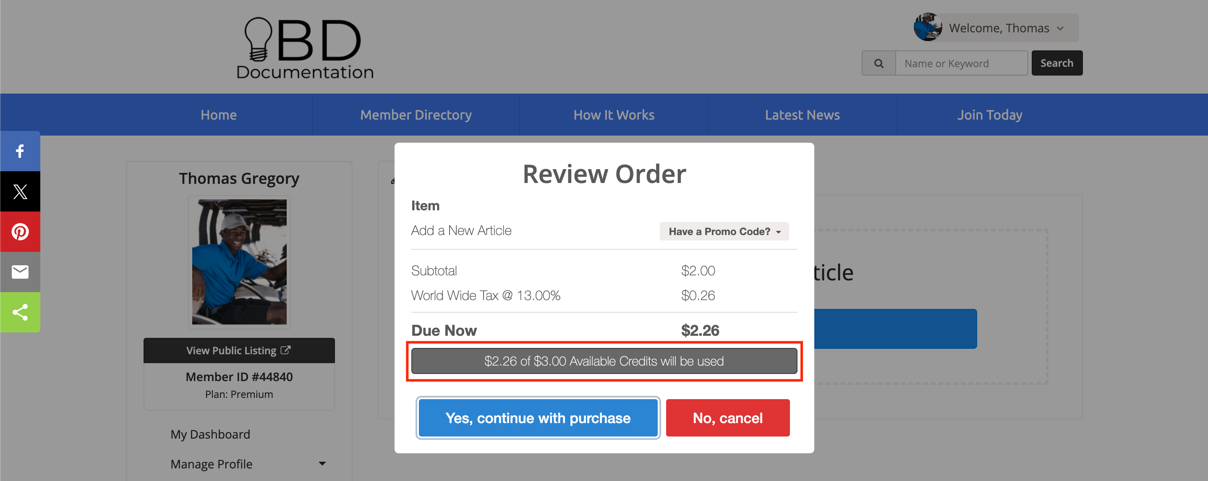Expand the Manage Profile menu arrow
Viewport: 1208px width, 481px height.
[x=322, y=463]
